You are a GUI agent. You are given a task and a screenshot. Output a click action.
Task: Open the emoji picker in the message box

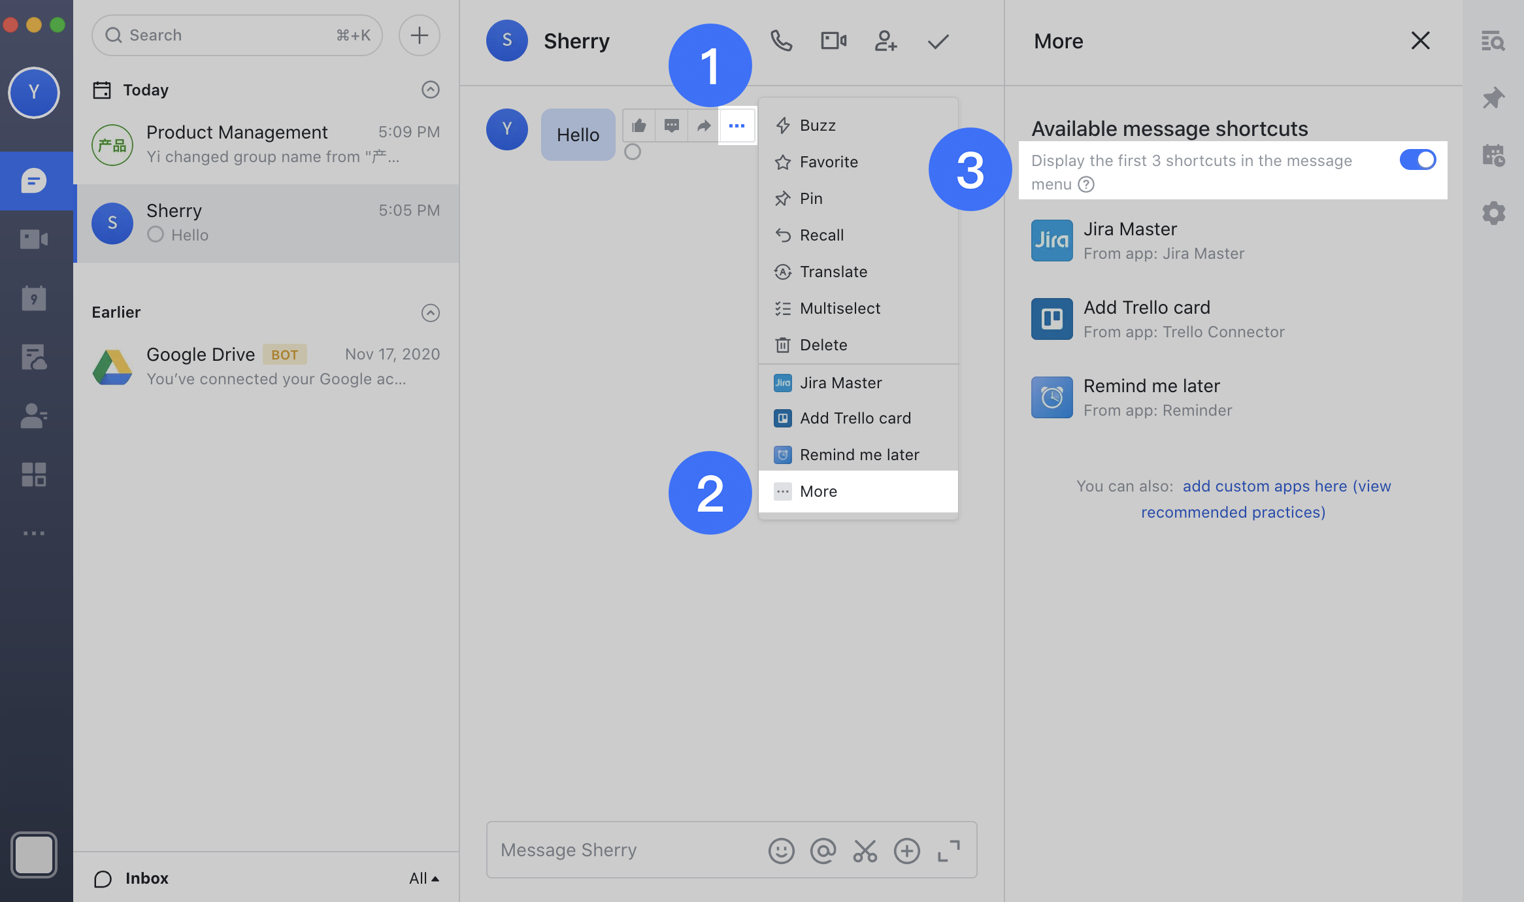(781, 851)
